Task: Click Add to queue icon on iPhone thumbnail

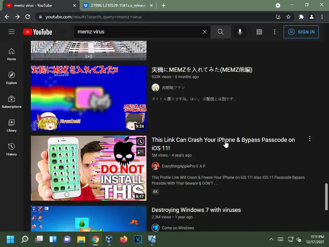Action: tap(141, 152)
